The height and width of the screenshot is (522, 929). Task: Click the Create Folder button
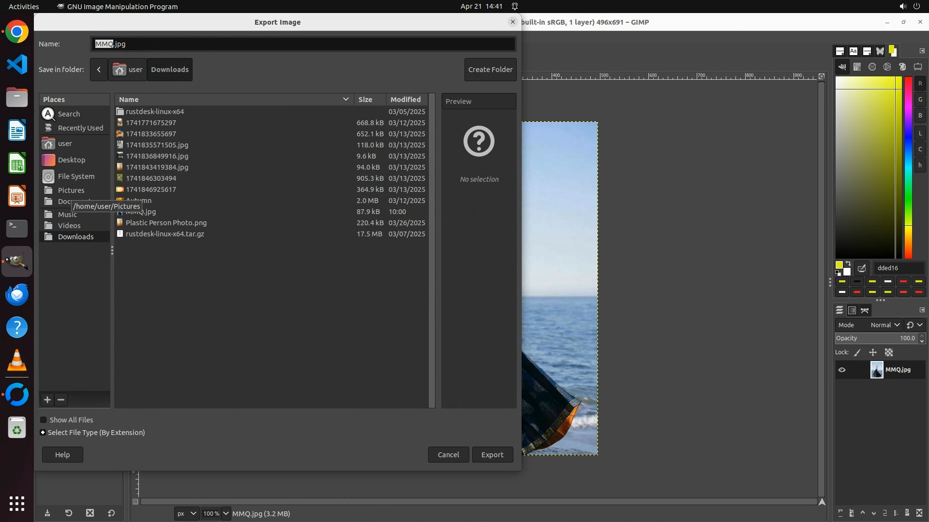pos(490,70)
